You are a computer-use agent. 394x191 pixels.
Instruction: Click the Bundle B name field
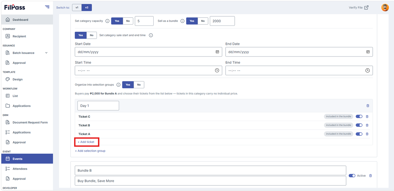pos(210,170)
